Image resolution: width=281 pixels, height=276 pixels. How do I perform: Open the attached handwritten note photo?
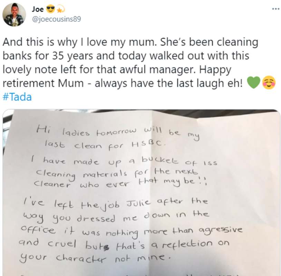click(142, 193)
